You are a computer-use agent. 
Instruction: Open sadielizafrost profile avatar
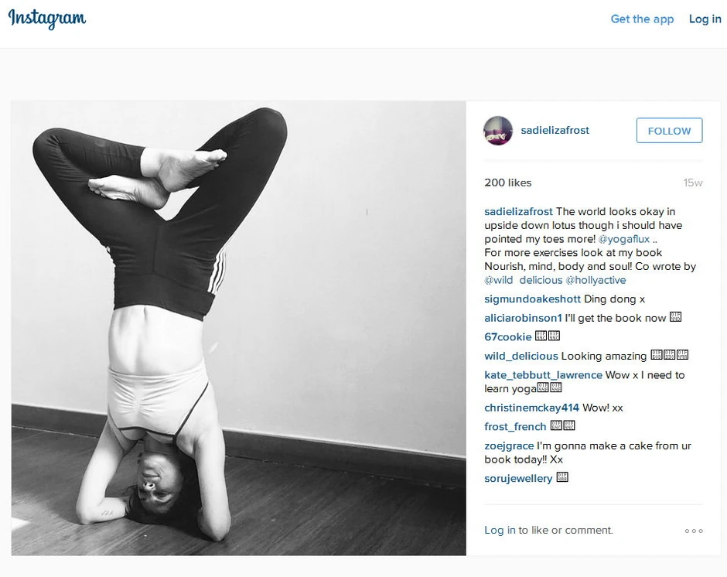tap(498, 131)
